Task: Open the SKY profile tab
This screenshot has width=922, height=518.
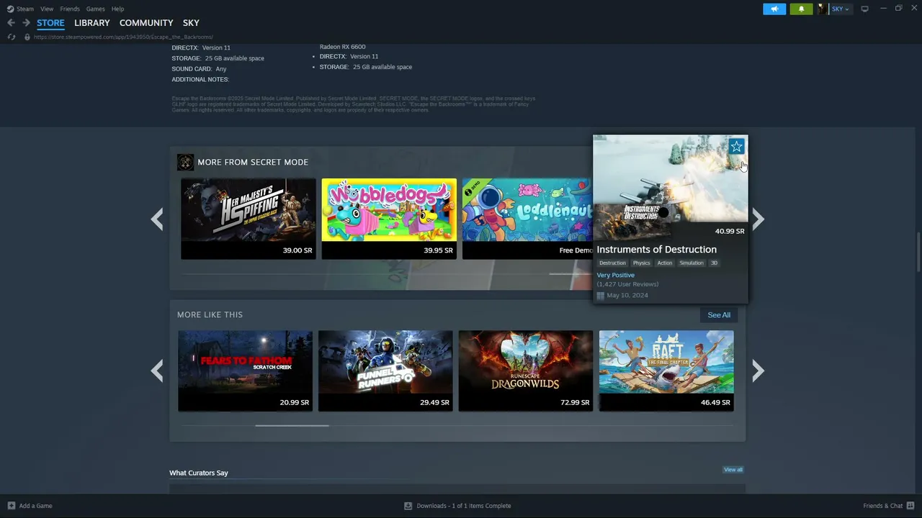Action: pos(191,23)
